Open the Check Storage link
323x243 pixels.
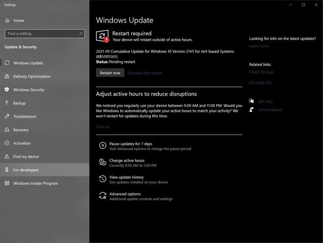pyautogui.click(x=262, y=72)
